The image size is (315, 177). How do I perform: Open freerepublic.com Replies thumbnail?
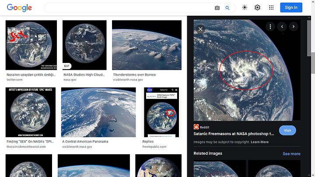(161, 112)
